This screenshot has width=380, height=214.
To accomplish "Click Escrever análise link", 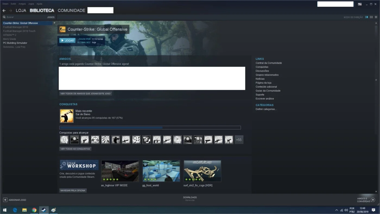I will pyautogui.click(x=265, y=99).
